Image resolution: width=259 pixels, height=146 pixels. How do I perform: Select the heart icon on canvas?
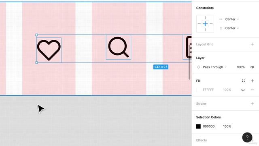click(x=49, y=50)
